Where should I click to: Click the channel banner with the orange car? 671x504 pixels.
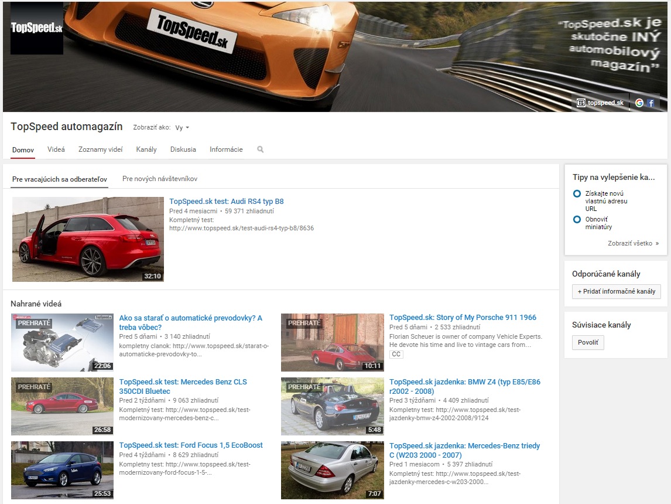point(335,56)
